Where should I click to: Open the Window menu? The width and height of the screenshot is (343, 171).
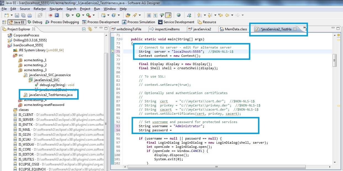coord(110,9)
